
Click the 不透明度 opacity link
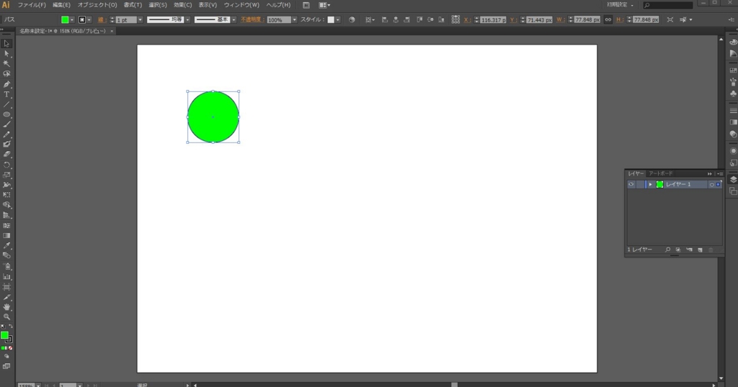pyautogui.click(x=252, y=19)
